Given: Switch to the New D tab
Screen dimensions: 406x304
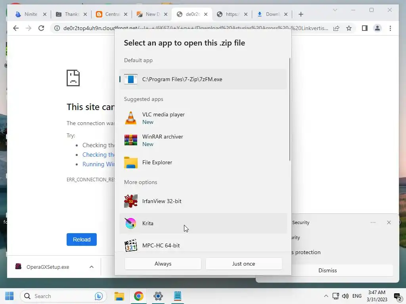Looking at the screenshot, I should [153, 14].
